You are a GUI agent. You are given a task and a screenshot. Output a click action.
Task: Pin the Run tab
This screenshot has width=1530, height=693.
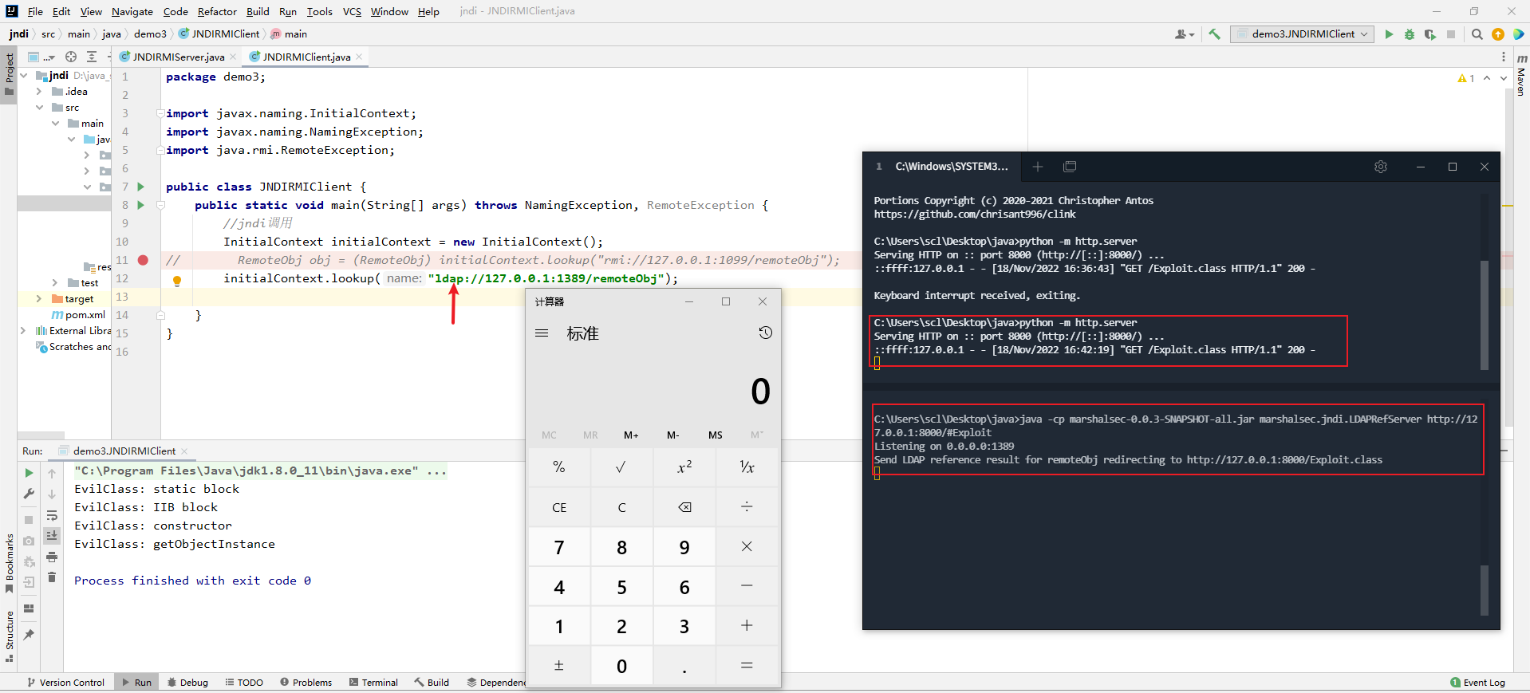coord(29,635)
